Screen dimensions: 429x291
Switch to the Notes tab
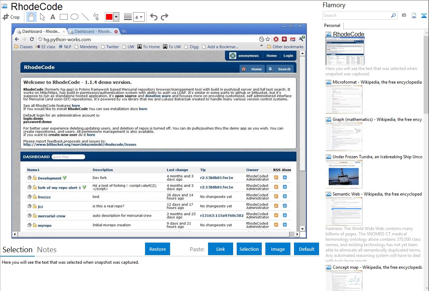pyautogui.click(x=47, y=250)
